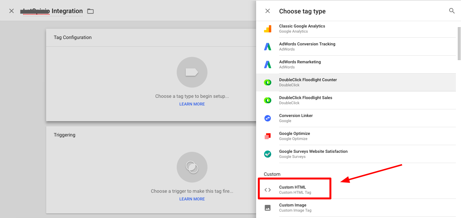Image resolution: width=461 pixels, height=218 pixels.
Task: Open LEARN MORE link under Tag Configuration
Action: 192,104
